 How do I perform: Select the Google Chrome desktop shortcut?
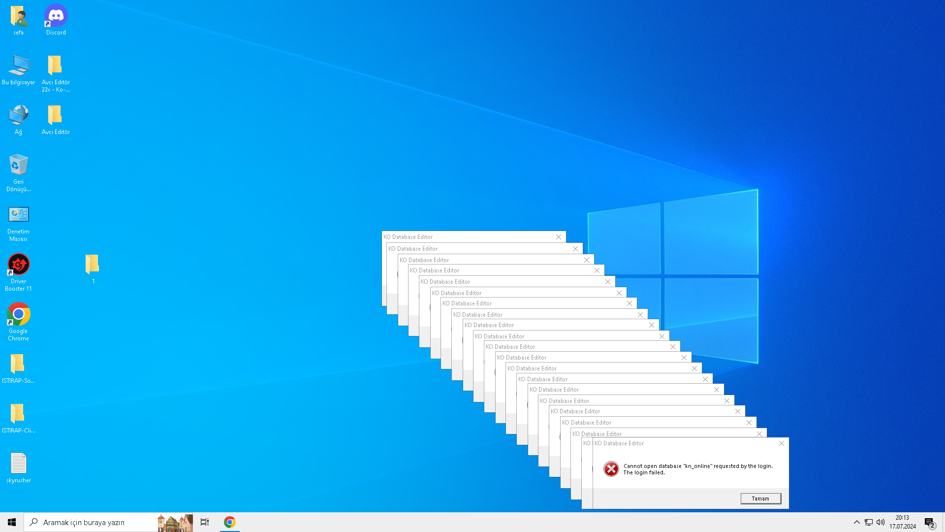[18, 322]
